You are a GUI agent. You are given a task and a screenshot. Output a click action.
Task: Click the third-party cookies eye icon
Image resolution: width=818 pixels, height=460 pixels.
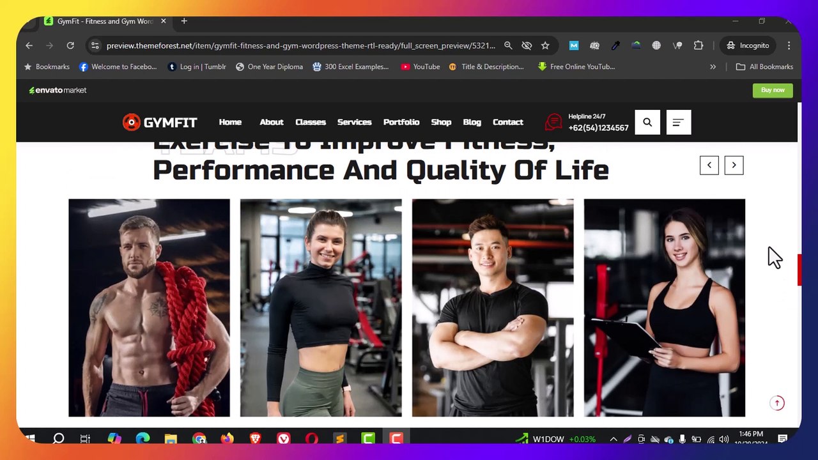[527, 45]
